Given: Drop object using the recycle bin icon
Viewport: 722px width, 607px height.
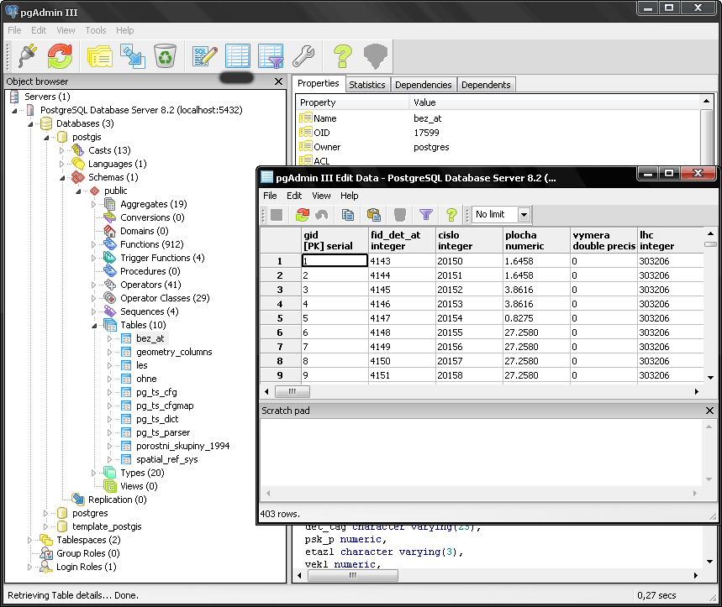Looking at the screenshot, I should coord(165,56).
